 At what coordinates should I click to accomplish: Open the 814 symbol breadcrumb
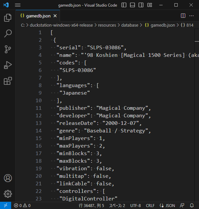(187, 25)
